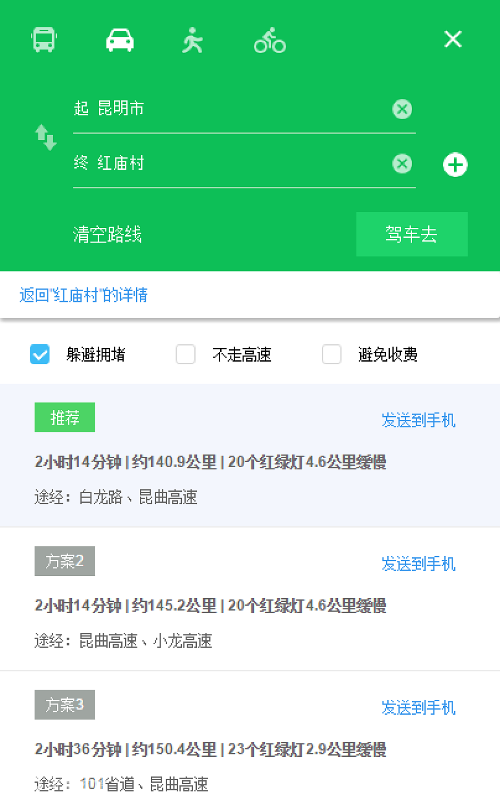Enable 不走高速 checkbox
Viewport: 500px width, 810px height.
point(186,354)
